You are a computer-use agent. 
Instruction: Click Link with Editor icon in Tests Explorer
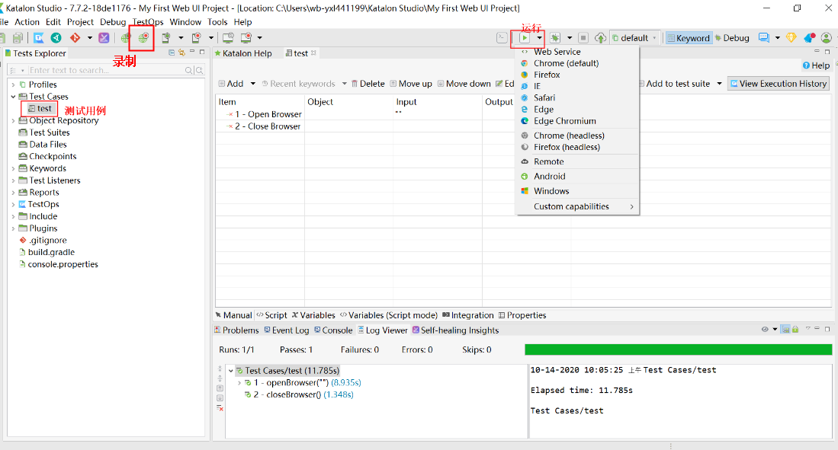[181, 53]
